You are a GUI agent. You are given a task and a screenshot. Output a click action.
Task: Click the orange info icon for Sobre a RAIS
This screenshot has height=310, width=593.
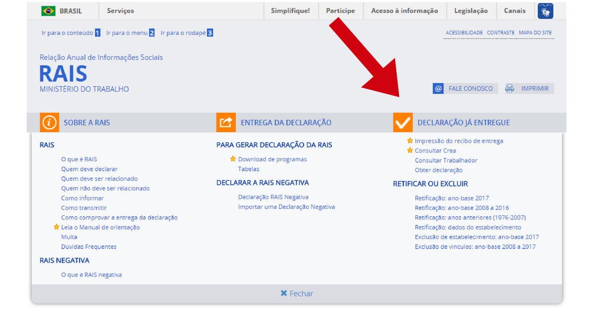[x=49, y=122]
